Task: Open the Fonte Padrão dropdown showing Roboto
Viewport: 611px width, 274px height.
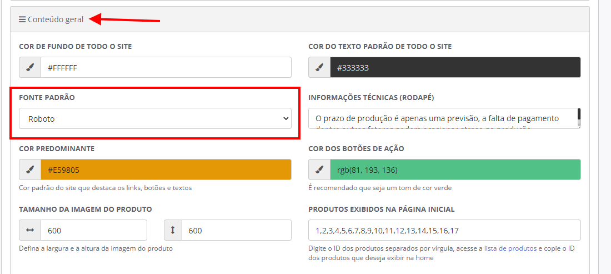Action: tap(155, 118)
